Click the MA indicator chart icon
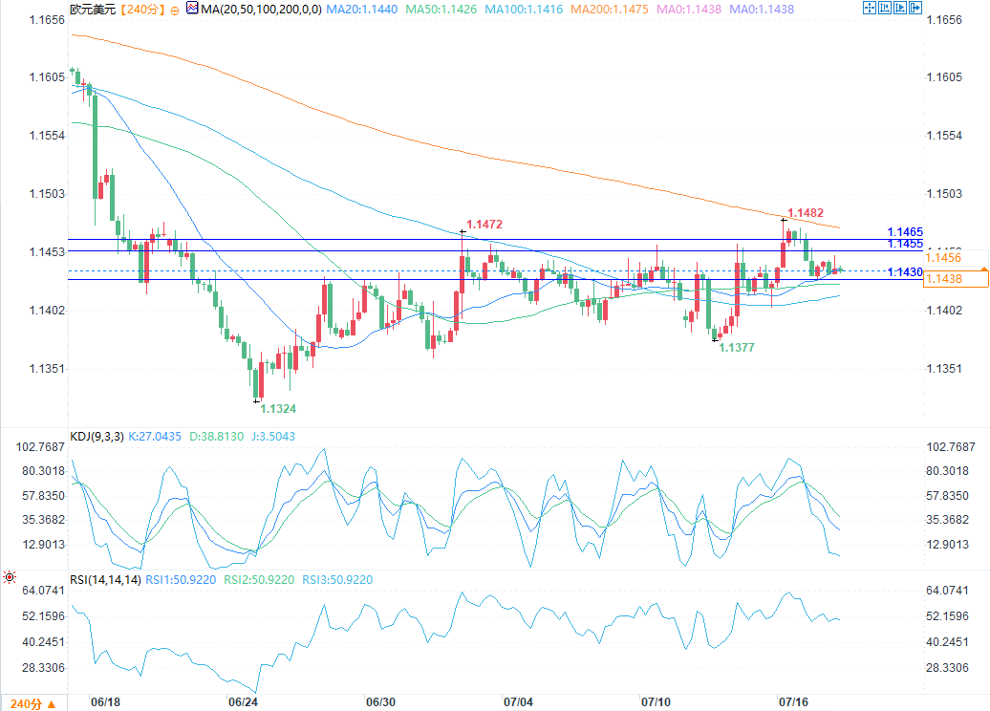Image resolution: width=990 pixels, height=711 pixels. pos(192,9)
